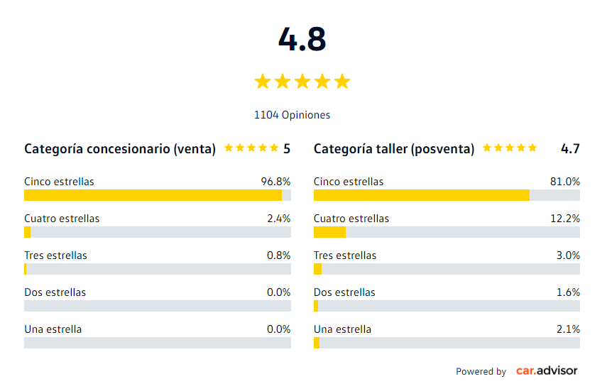Click the Categoría taller (posventa) heading
The image size is (612, 391).
pos(394,149)
